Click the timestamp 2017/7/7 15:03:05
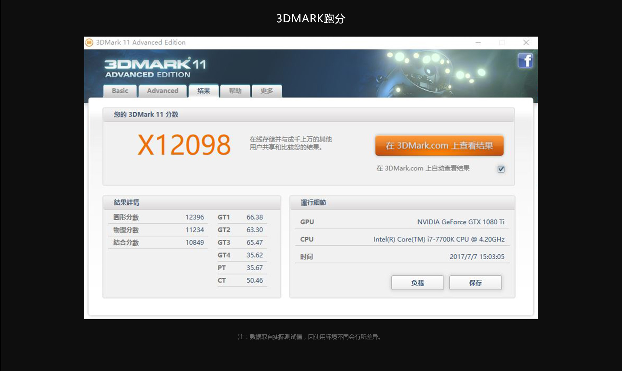The height and width of the screenshot is (371, 622). click(477, 257)
